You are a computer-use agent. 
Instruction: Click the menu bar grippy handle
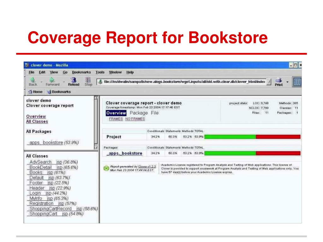coord(25,72)
